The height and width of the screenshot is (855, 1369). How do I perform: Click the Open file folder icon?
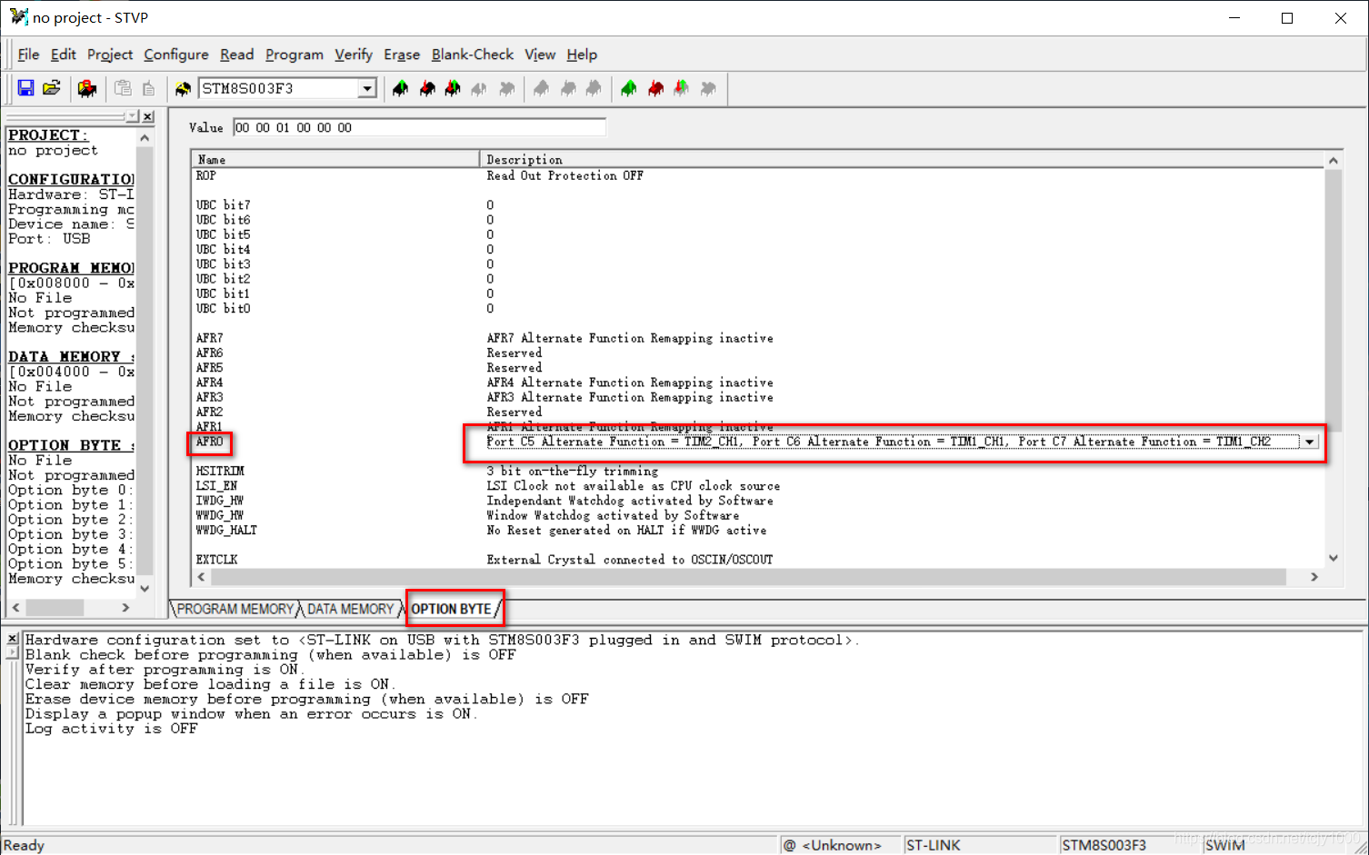click(52, 88)
